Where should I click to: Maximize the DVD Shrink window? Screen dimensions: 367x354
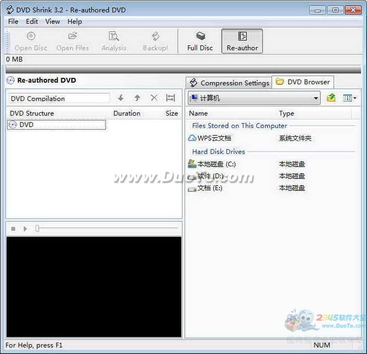(x=335, y=10)
